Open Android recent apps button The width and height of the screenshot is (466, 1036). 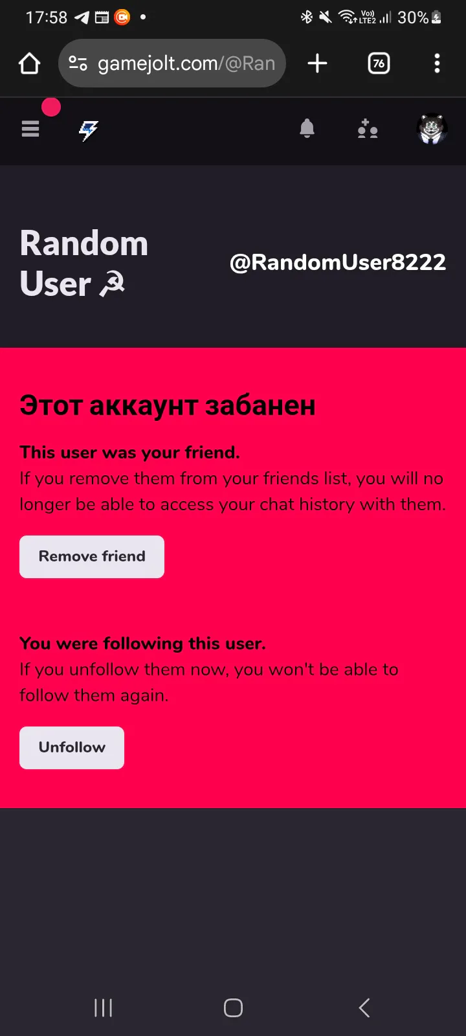pyautogui.click(x=104, y=1008)
